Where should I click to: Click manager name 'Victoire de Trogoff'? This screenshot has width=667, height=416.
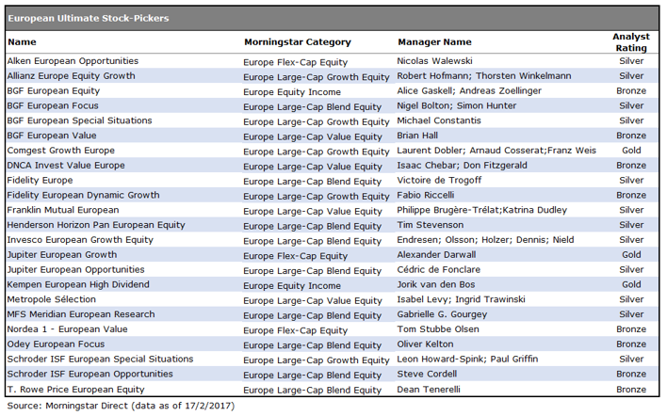[x=439, y=181]
